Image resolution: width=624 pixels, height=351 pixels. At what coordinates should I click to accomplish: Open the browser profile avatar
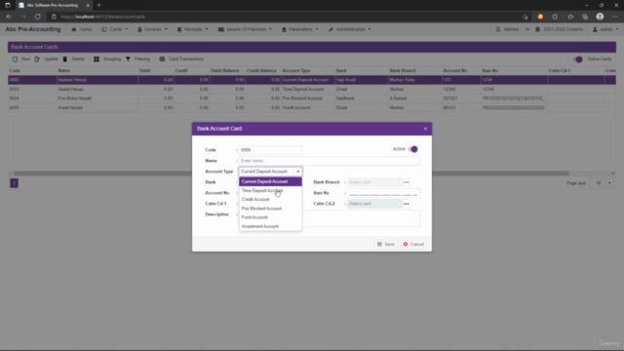coord(600,17)
